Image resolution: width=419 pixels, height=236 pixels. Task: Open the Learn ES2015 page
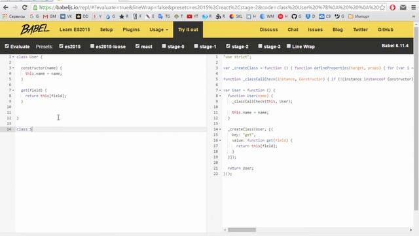point(75,29)
